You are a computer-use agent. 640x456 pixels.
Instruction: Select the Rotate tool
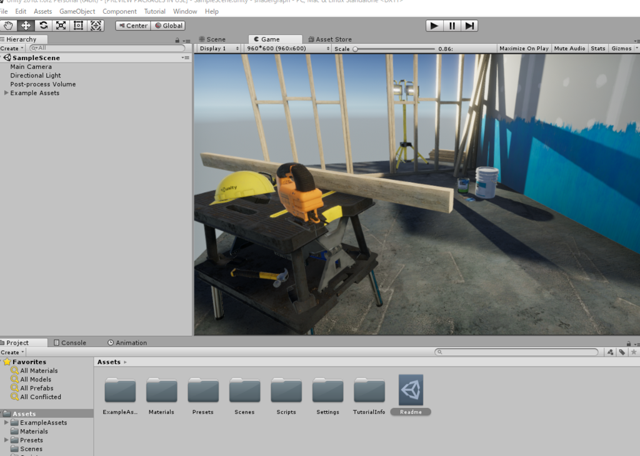43,26
